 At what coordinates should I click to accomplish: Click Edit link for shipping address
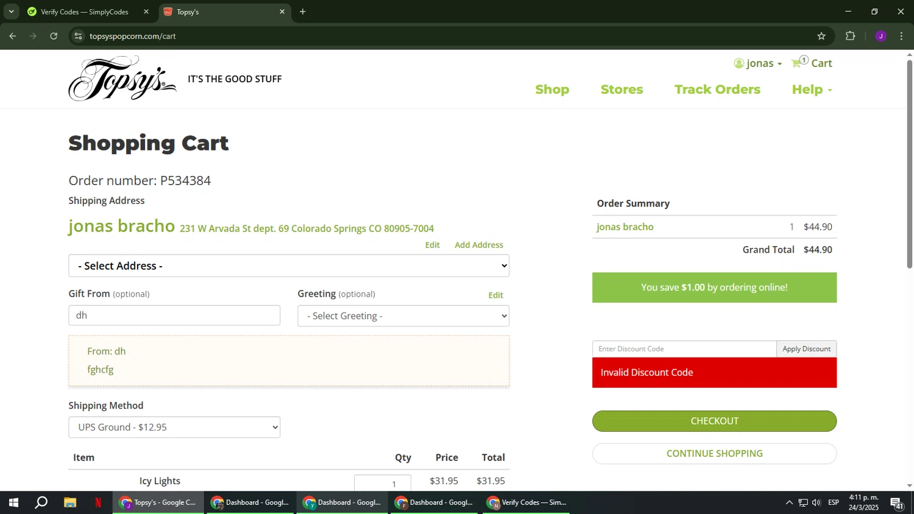pos(433,245)
